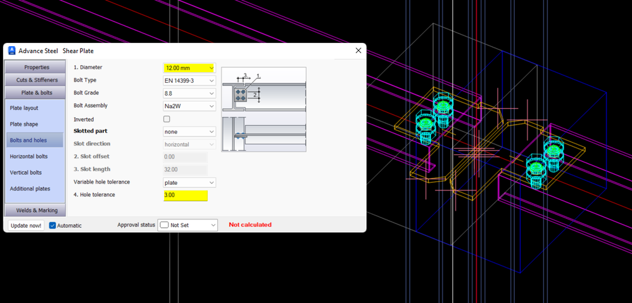Open the Welds & Marking section
The width and height of the screenshot is (632, 303).
click(x=36, y=210)
